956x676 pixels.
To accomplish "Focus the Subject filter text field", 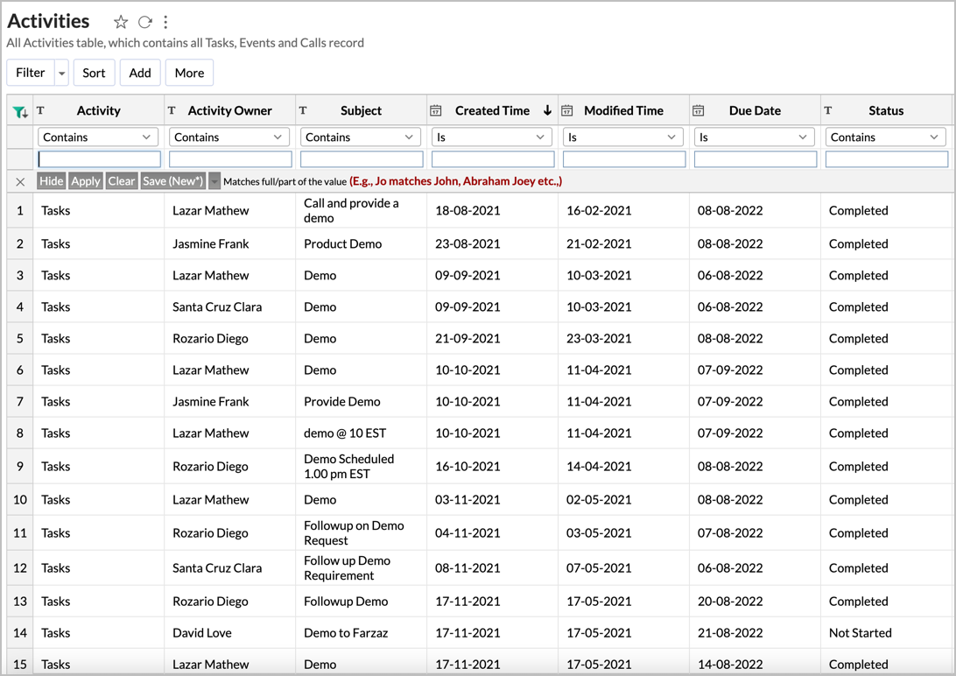I will coord(362,159).
